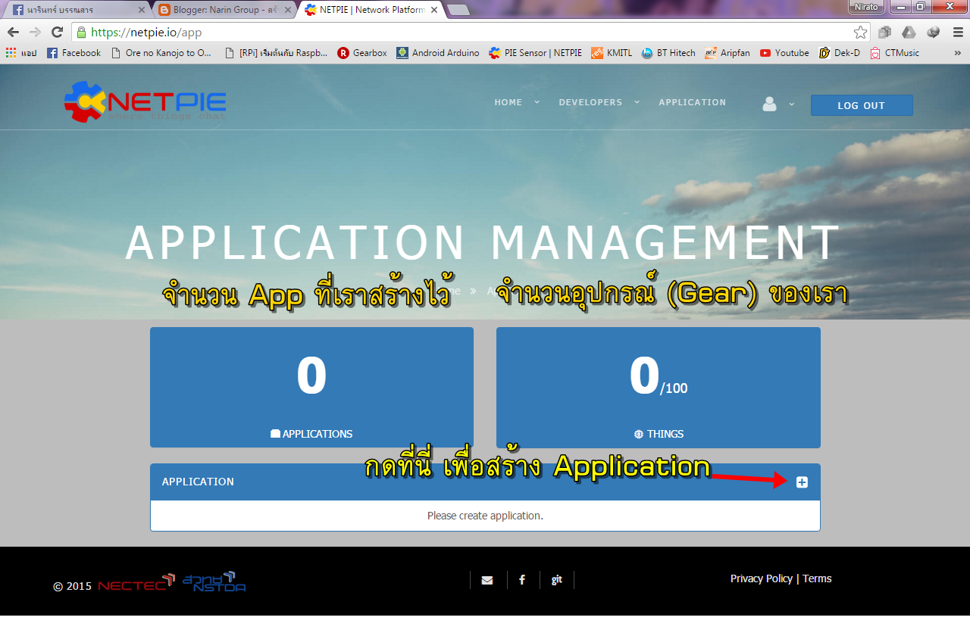The width and height of the screenshot is (970, 633).
Task: Open the Terms link in footer
Action: tap(817, 578)
